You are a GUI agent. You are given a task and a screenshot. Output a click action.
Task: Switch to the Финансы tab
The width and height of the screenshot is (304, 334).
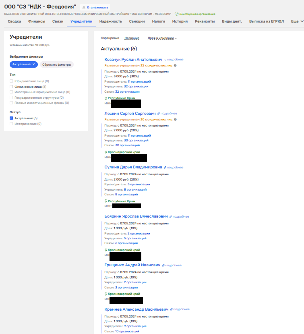tap(37, 21)
